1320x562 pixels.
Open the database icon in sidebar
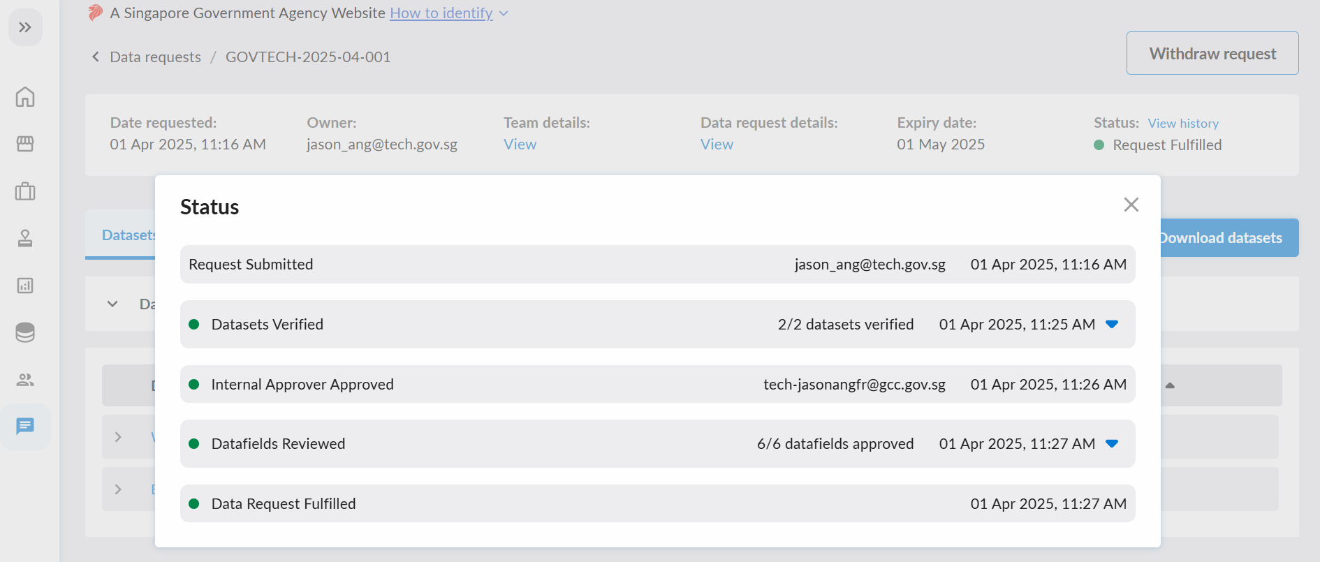25,332
